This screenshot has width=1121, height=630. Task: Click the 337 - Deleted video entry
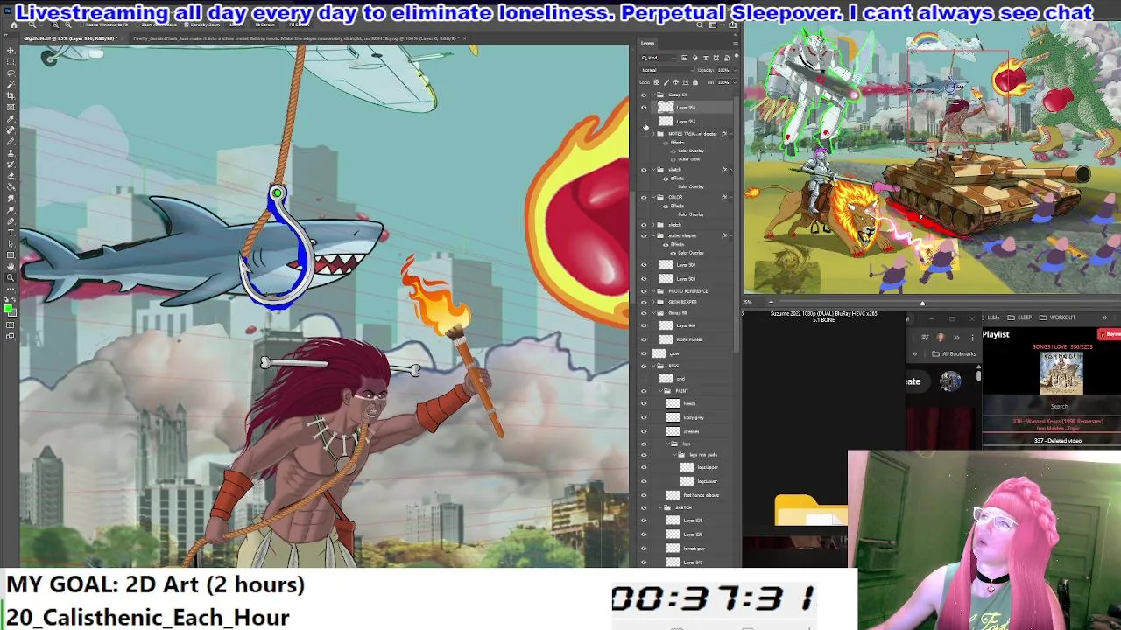tap(1058, 441)
